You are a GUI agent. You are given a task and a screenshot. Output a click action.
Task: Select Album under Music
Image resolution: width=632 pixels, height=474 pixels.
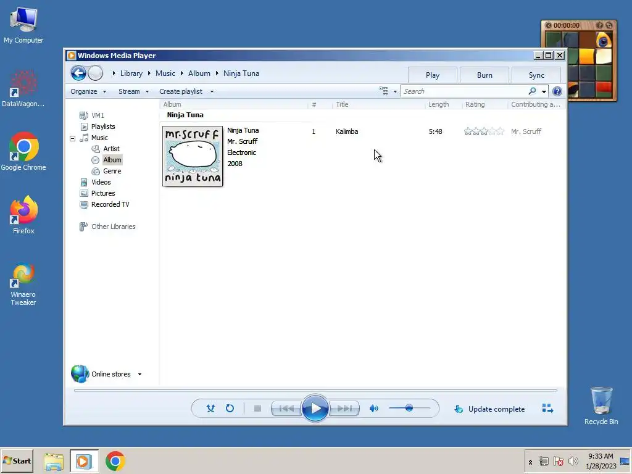click(x=112, y=160)
